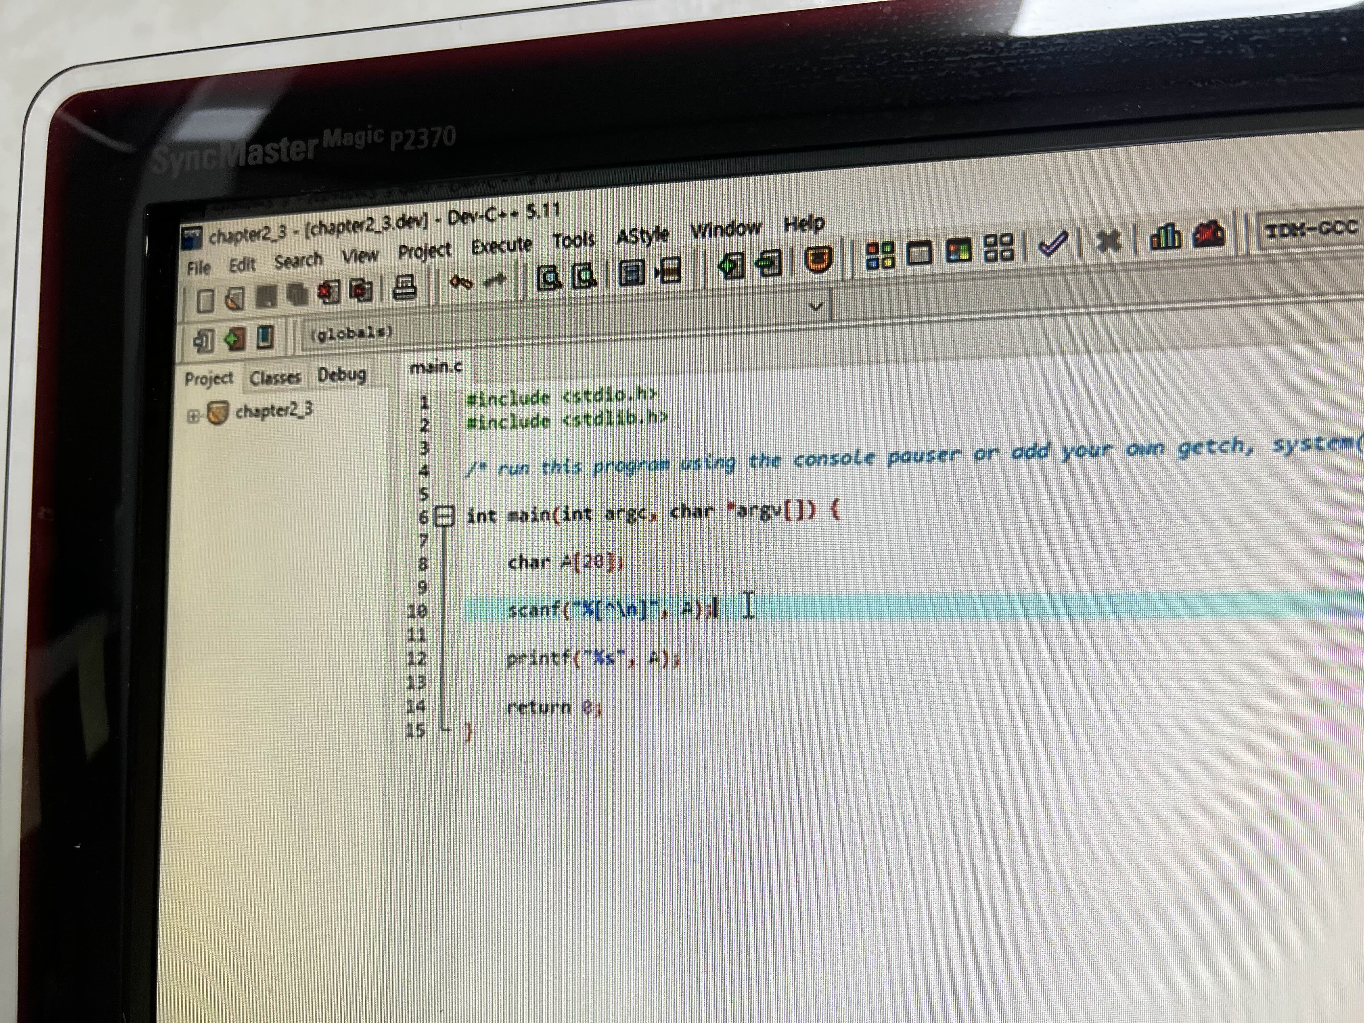Open the View menu

pos(360,256)
